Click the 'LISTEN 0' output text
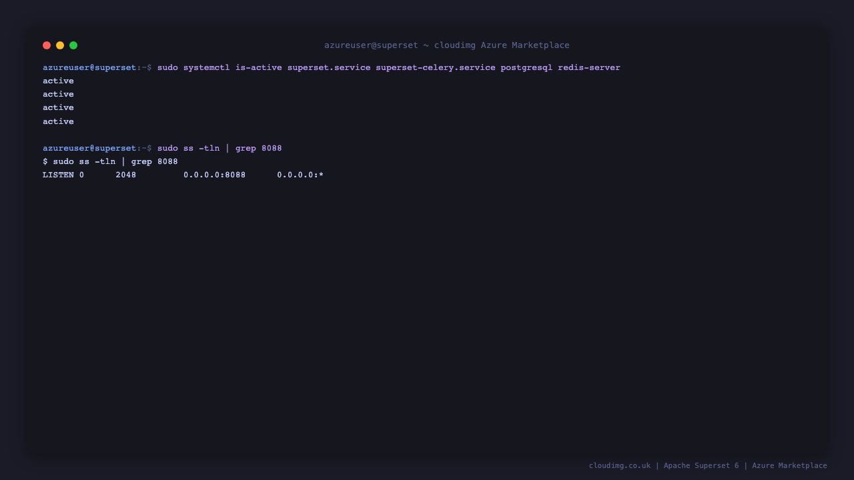 (x=63, y=175)
